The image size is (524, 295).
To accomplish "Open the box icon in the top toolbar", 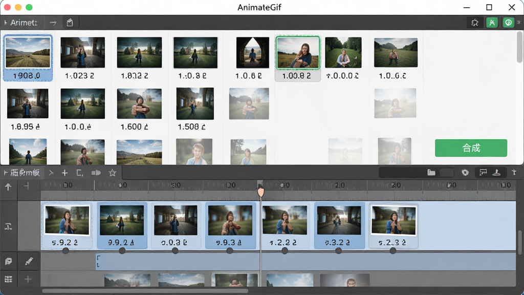I will (70, 23).
